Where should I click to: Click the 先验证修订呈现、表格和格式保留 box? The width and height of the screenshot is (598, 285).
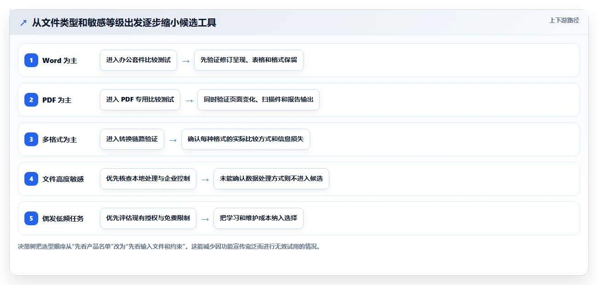(249, 60)
